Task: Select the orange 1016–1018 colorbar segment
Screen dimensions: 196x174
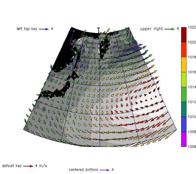Action: coord(184,64)
